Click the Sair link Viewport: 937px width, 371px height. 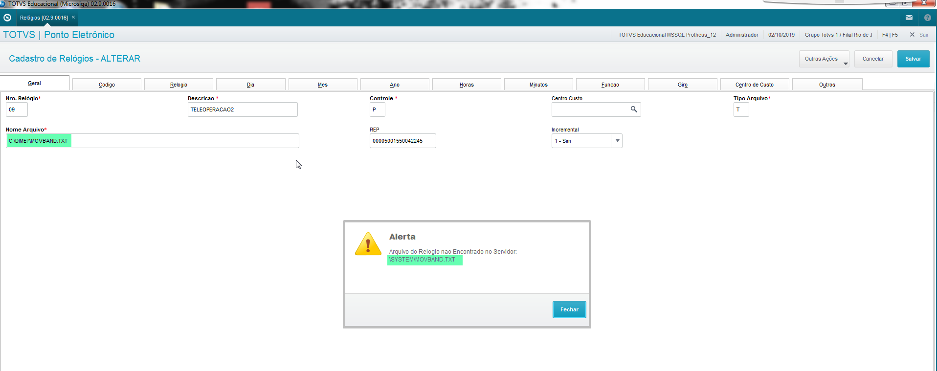tap(924, 35)
